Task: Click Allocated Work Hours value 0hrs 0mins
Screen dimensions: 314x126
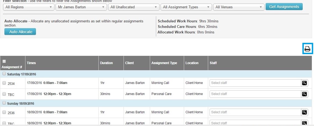Action: tap(205, 32)
